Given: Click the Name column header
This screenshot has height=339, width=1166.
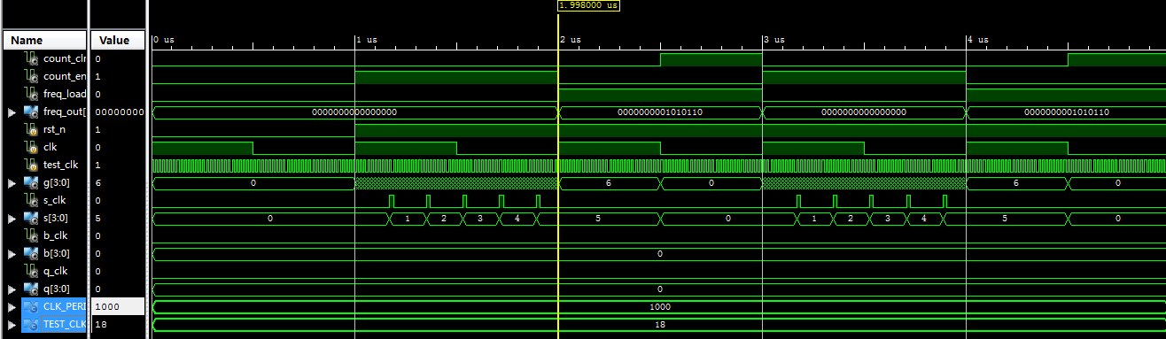Looking at the screenshot, I should 44,40.
